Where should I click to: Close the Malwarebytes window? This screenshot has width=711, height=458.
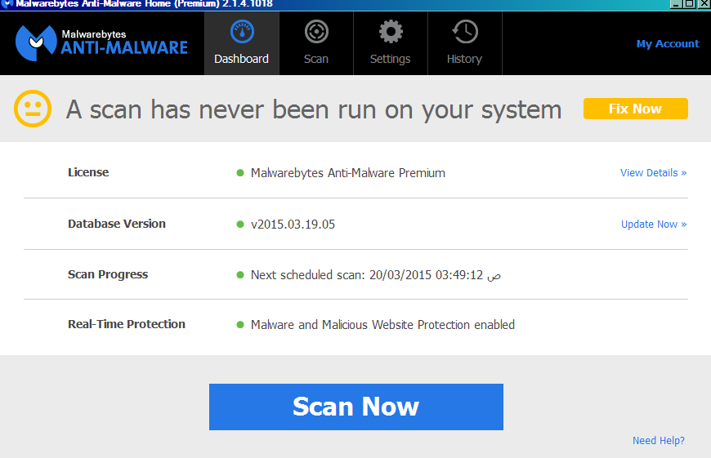point(704,4)
